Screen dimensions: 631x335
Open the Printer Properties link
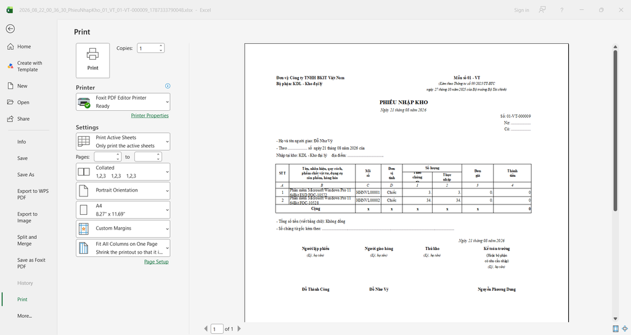(x=150, y=115)
